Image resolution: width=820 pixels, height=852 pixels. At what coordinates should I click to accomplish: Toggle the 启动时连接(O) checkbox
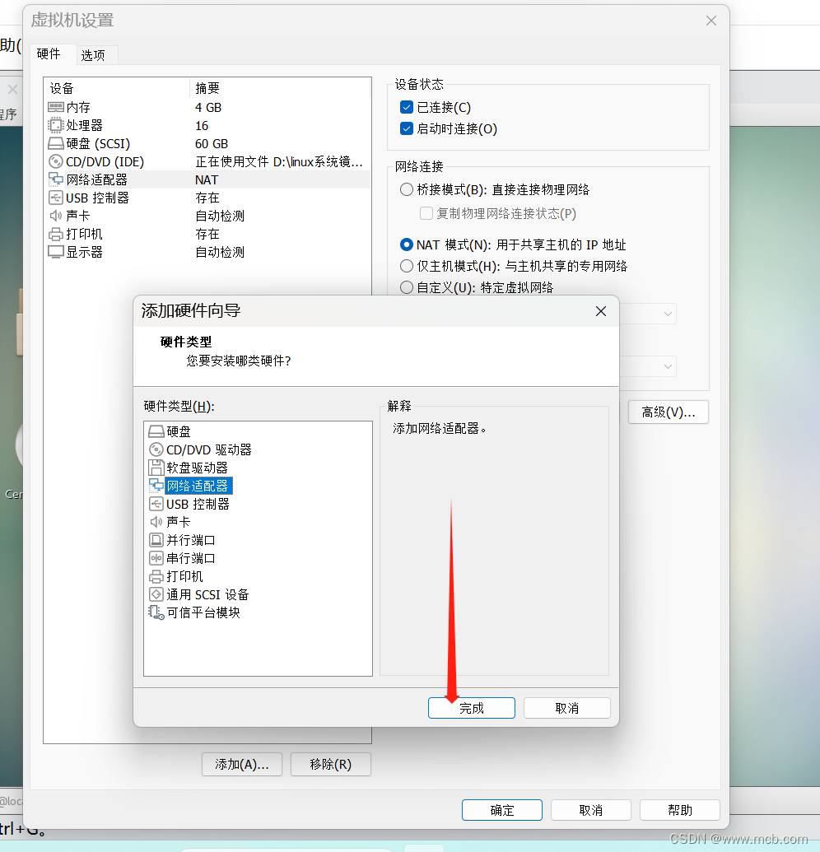[406, 130]
